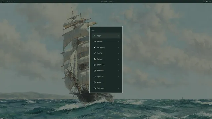This screenshot has width=212, height=119.
Task: Select the Apps menu label
Action: (99, 36)
